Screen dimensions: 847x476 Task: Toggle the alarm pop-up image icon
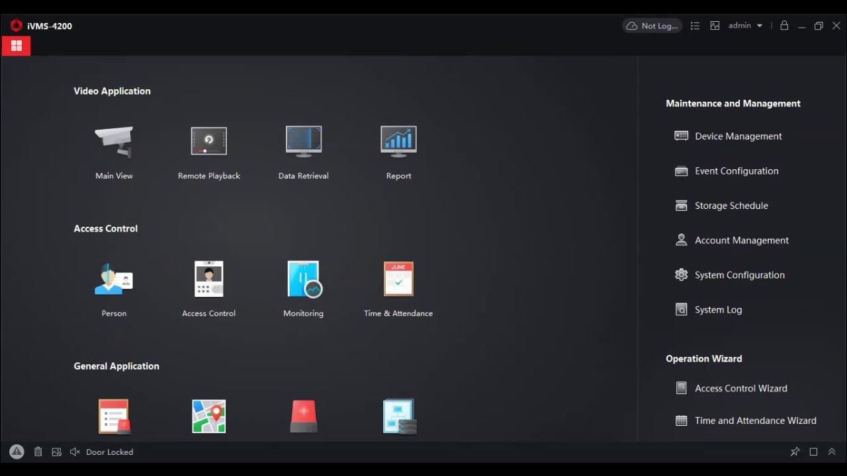click(x=56, y=452)
